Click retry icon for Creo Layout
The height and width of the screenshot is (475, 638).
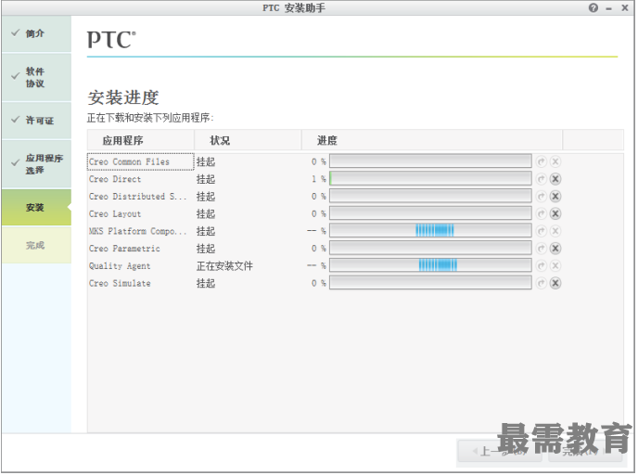(541, 213)
